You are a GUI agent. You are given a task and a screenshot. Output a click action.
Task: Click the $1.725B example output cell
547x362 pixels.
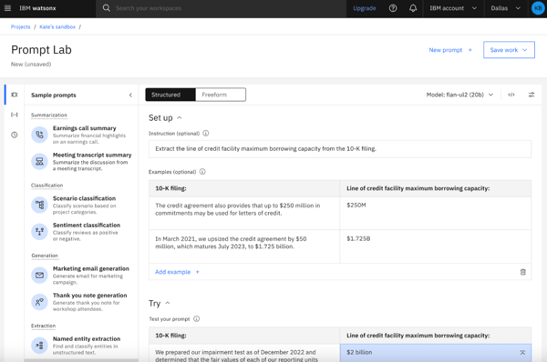point(436,246)
